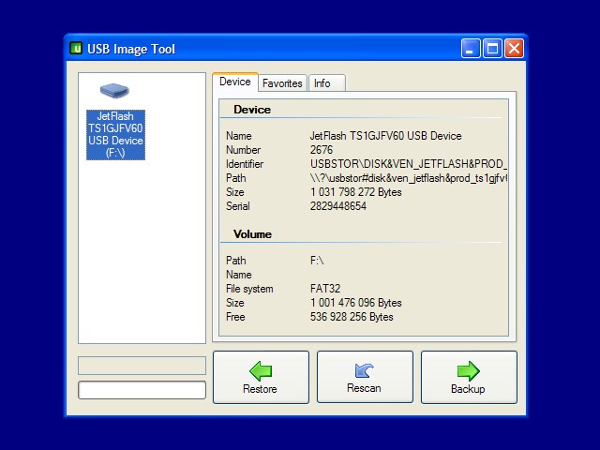Click the progress bar under device list
The width and height of the screenshot is (600, 450).
click(x=142, y=366)
